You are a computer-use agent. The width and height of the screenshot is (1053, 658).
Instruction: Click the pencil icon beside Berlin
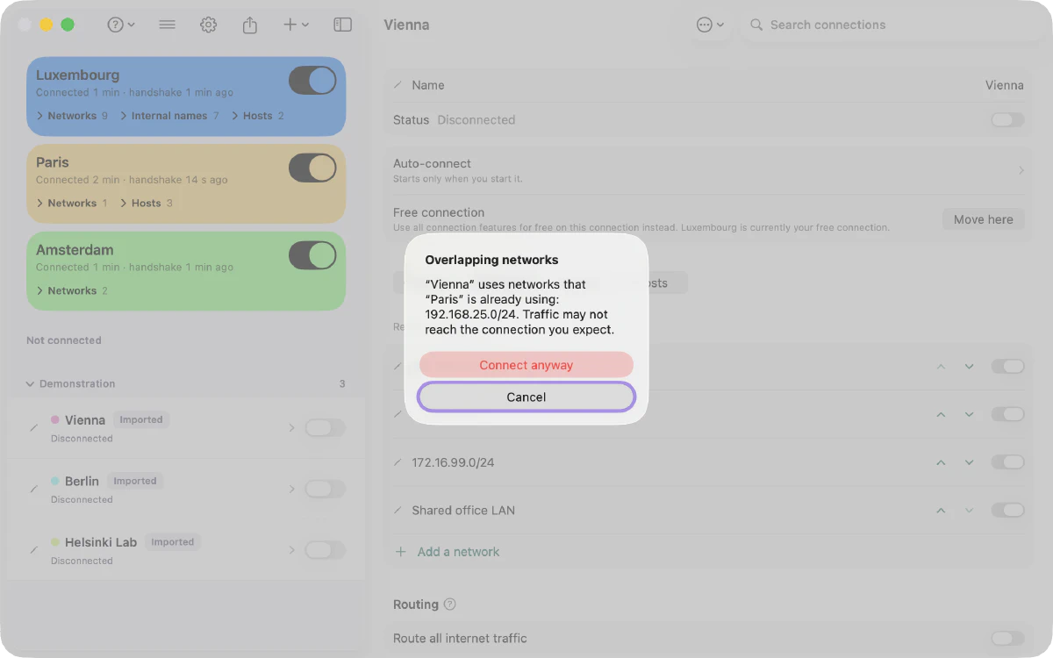(x=34, y=489)
